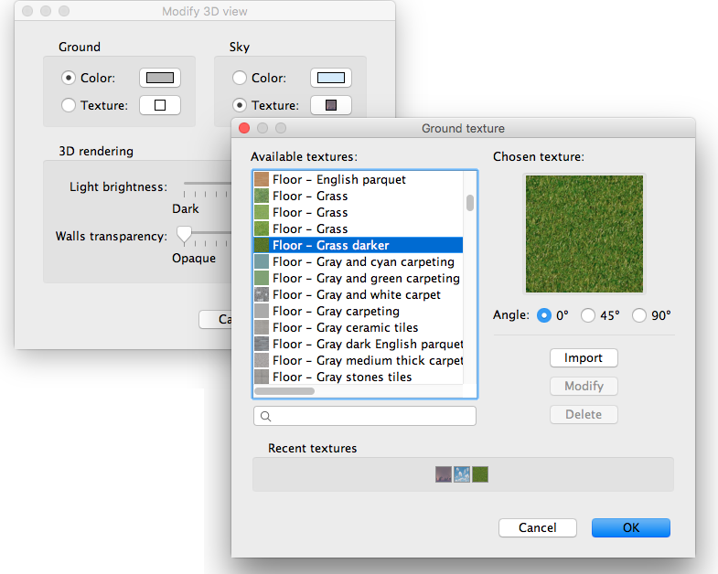This screenshot has height=574, width=718.
Task: Open the Sky texture chooser button
Action: (331, 105)
